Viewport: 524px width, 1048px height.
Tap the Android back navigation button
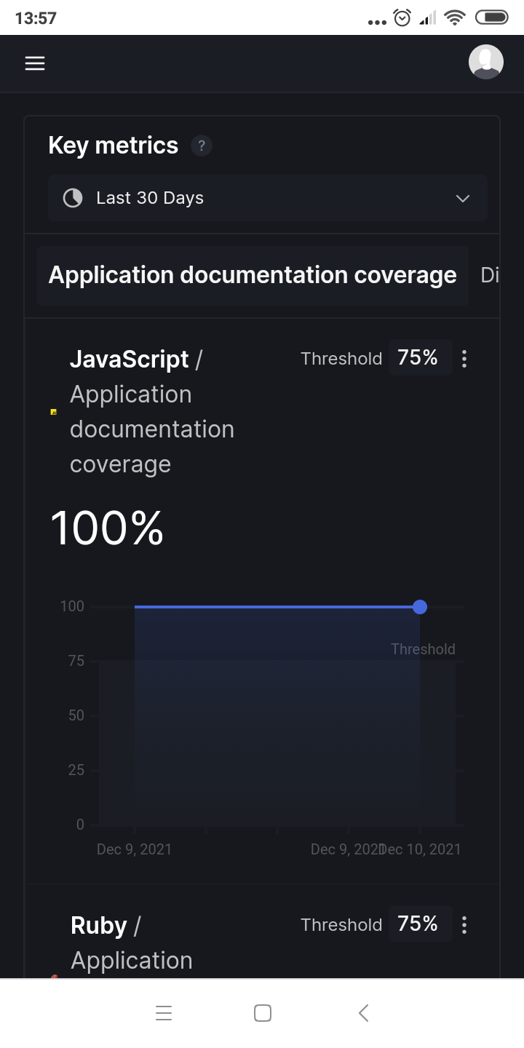point(363,1012)
